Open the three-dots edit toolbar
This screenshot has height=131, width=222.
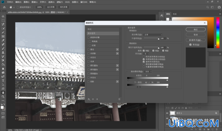[3, 100]
